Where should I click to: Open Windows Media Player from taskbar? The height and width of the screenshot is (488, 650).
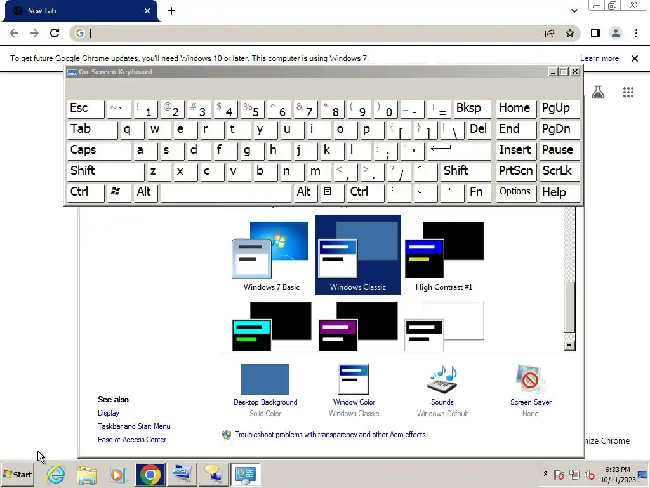(x=117, y=475)
